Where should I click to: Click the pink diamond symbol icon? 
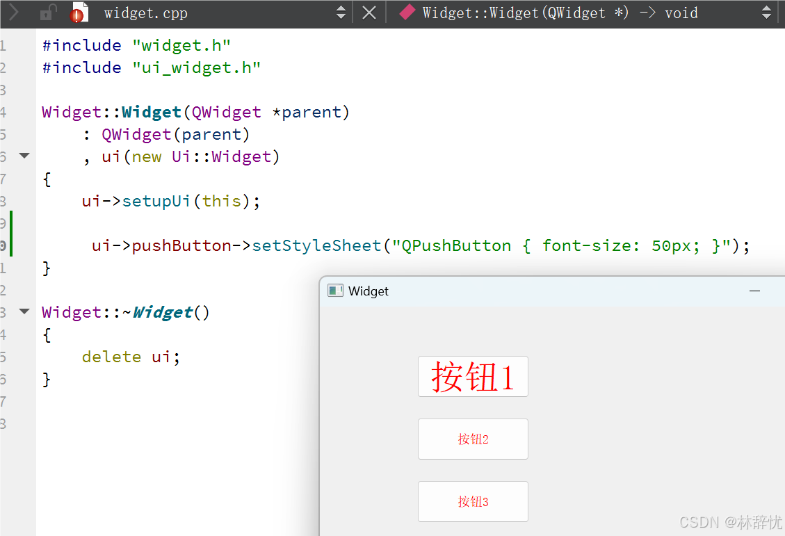(x=407, y=12)
